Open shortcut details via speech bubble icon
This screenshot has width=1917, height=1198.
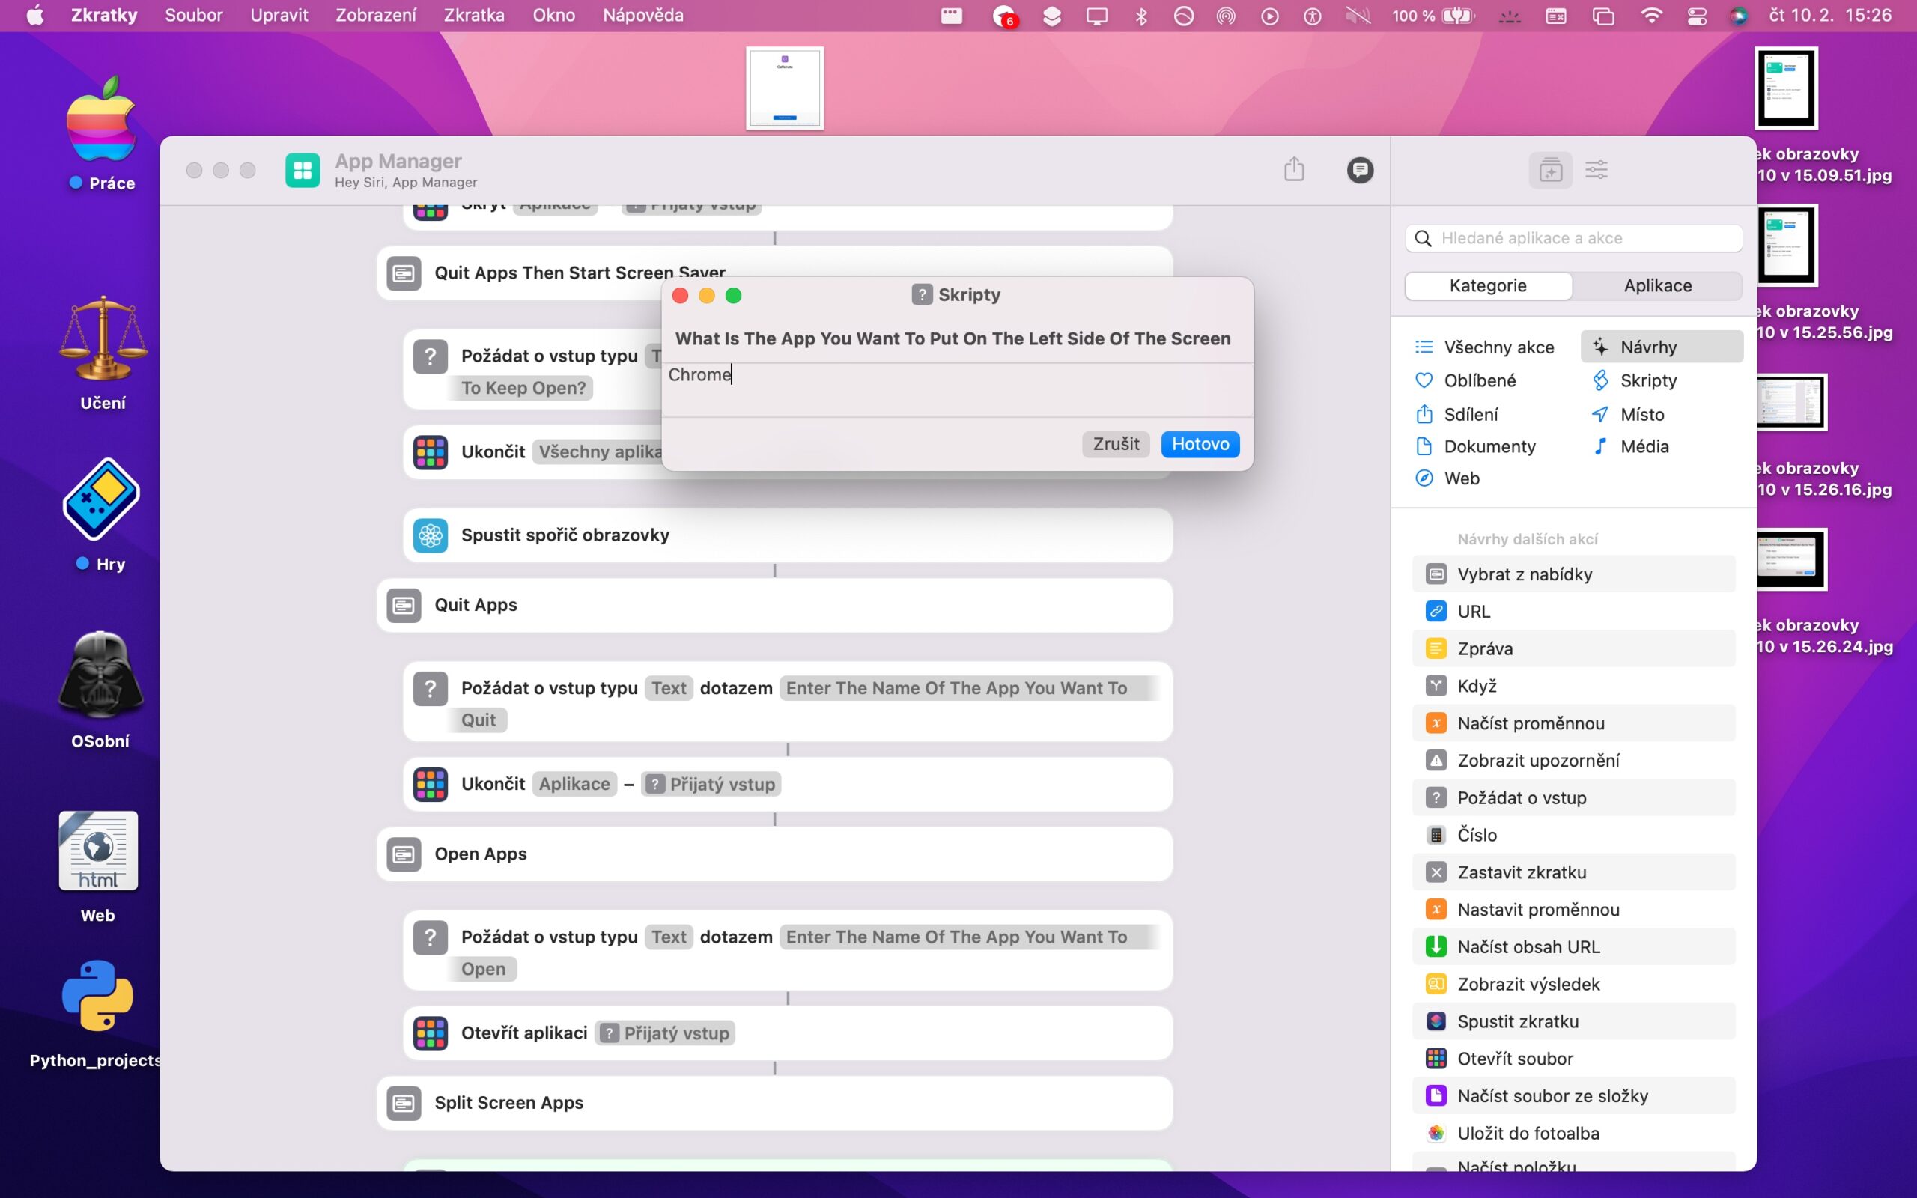pyautogui.click(x=1359, y=169)
